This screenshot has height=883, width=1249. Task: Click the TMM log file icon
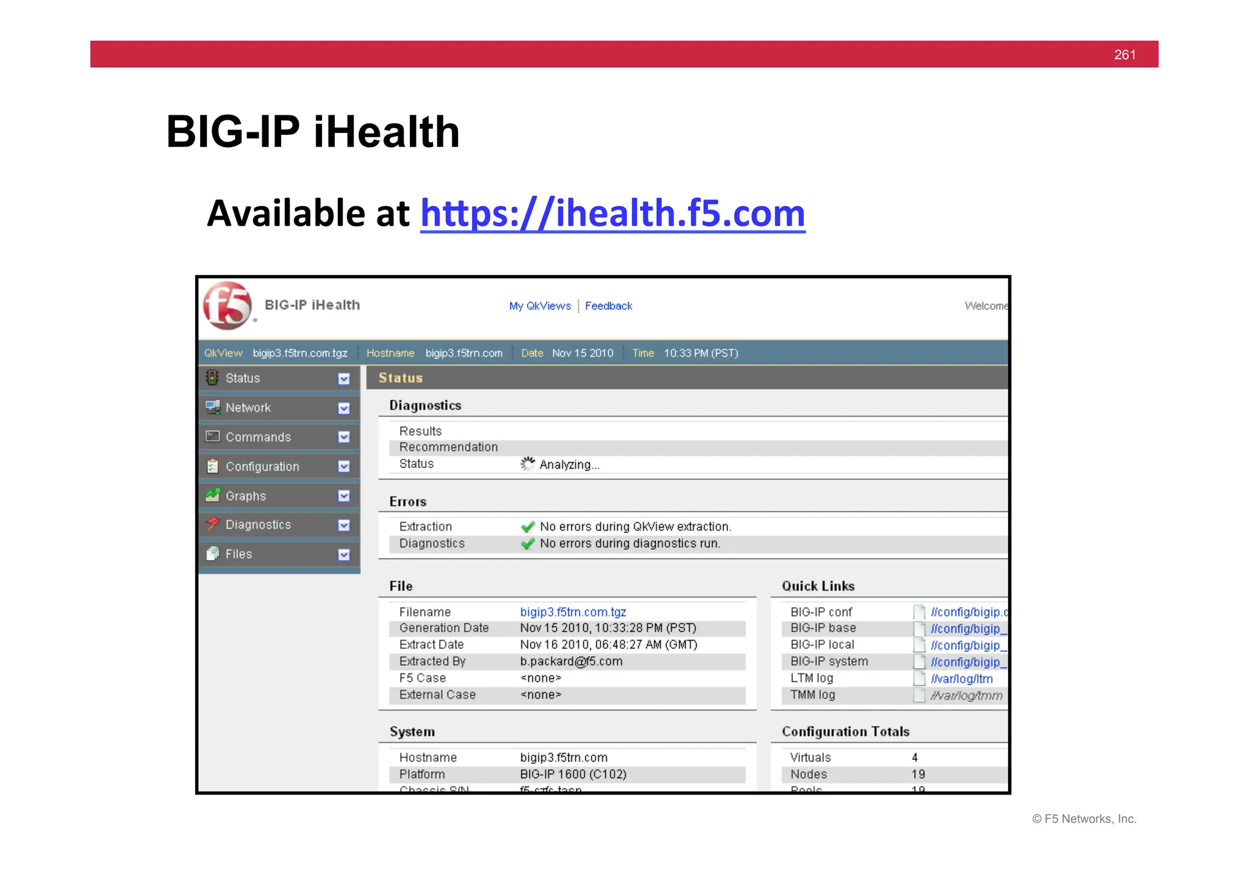click(919, 695)
